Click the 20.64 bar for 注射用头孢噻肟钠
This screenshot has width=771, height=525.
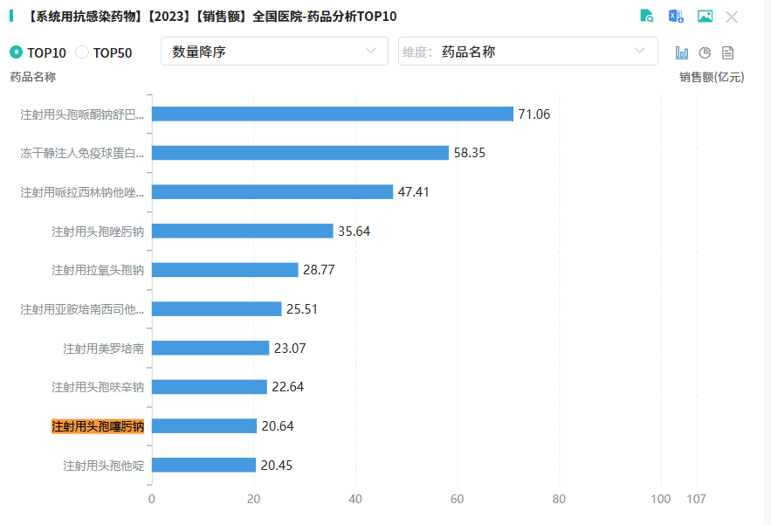(204, 426)
